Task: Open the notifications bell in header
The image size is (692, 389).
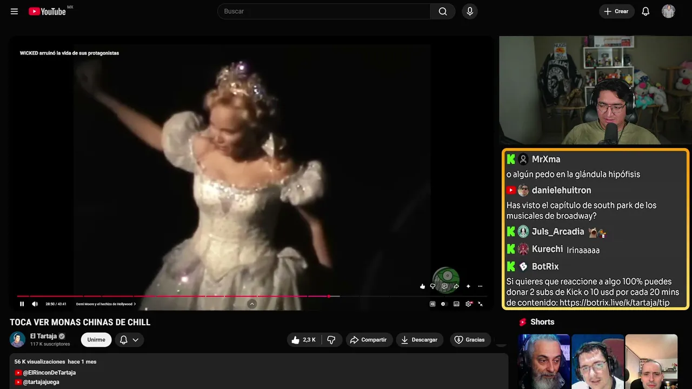Action: pos(646,11)
